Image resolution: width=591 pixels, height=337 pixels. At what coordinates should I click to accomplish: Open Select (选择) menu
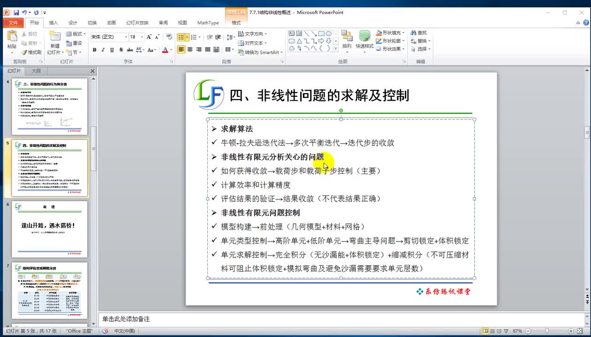[420, 49]
